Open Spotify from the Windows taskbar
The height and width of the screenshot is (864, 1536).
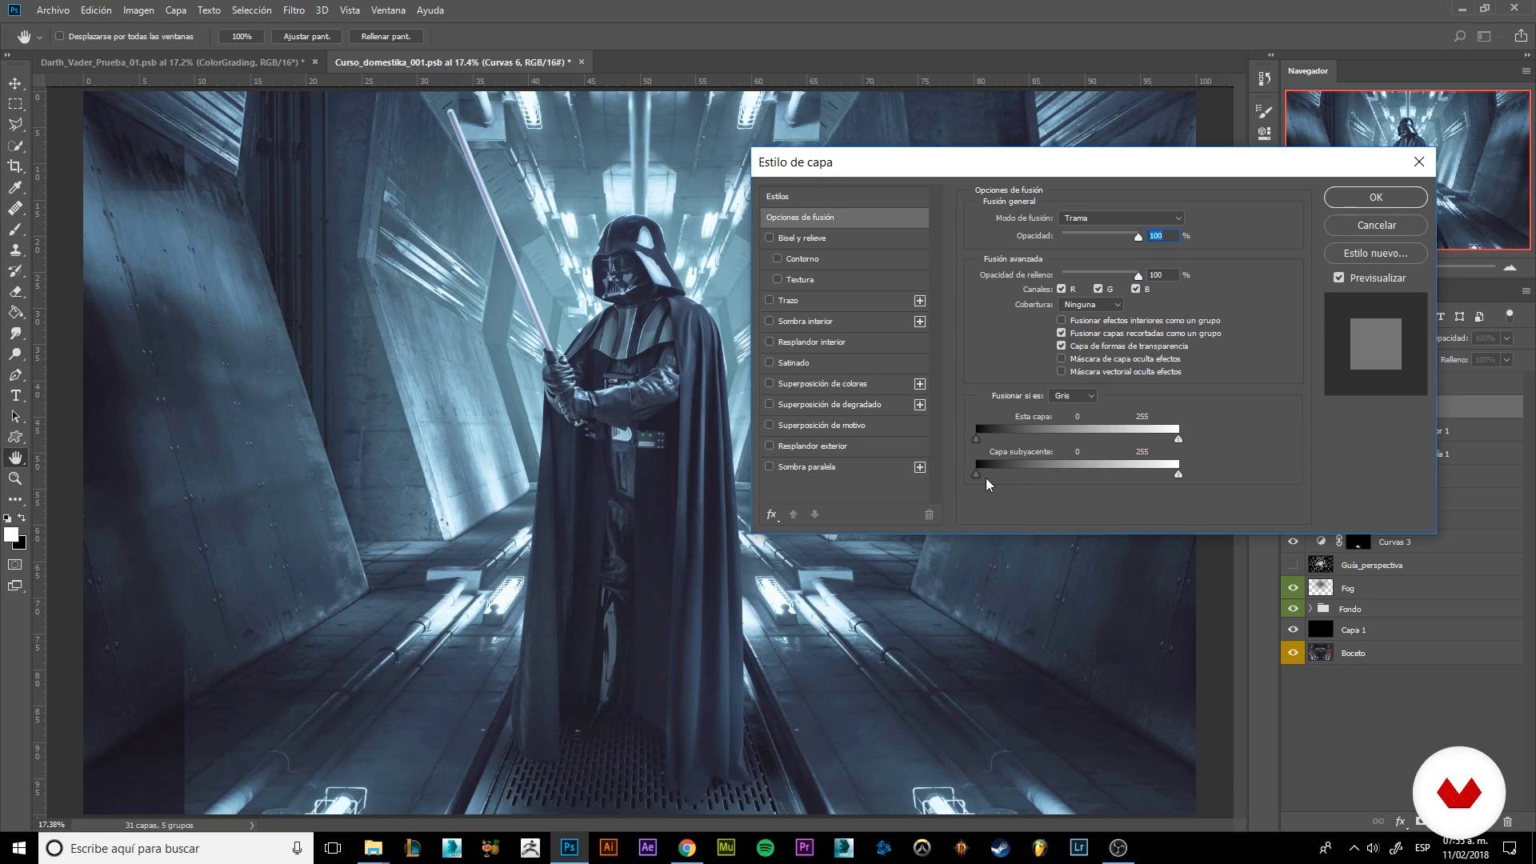[x=766, y=848]
